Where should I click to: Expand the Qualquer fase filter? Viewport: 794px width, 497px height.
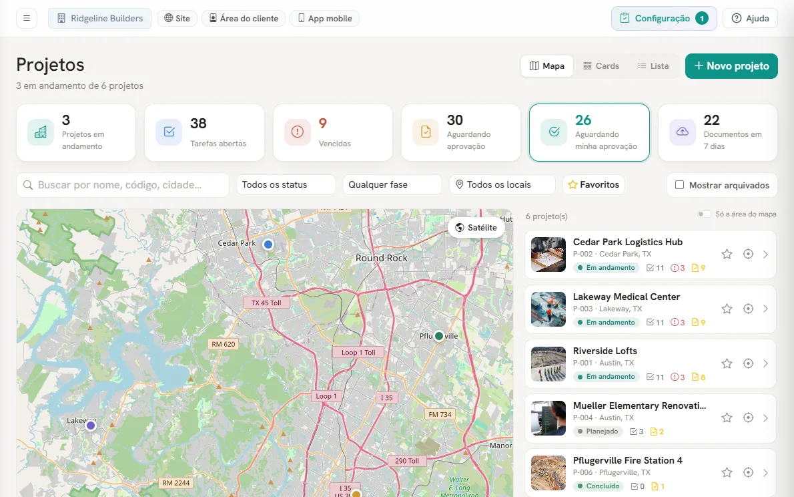392,184
